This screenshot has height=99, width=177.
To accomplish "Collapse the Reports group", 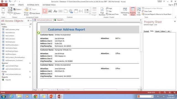I will click(30, 77).
